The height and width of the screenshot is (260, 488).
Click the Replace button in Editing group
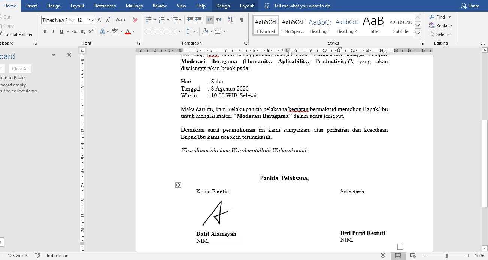[441, 25]
